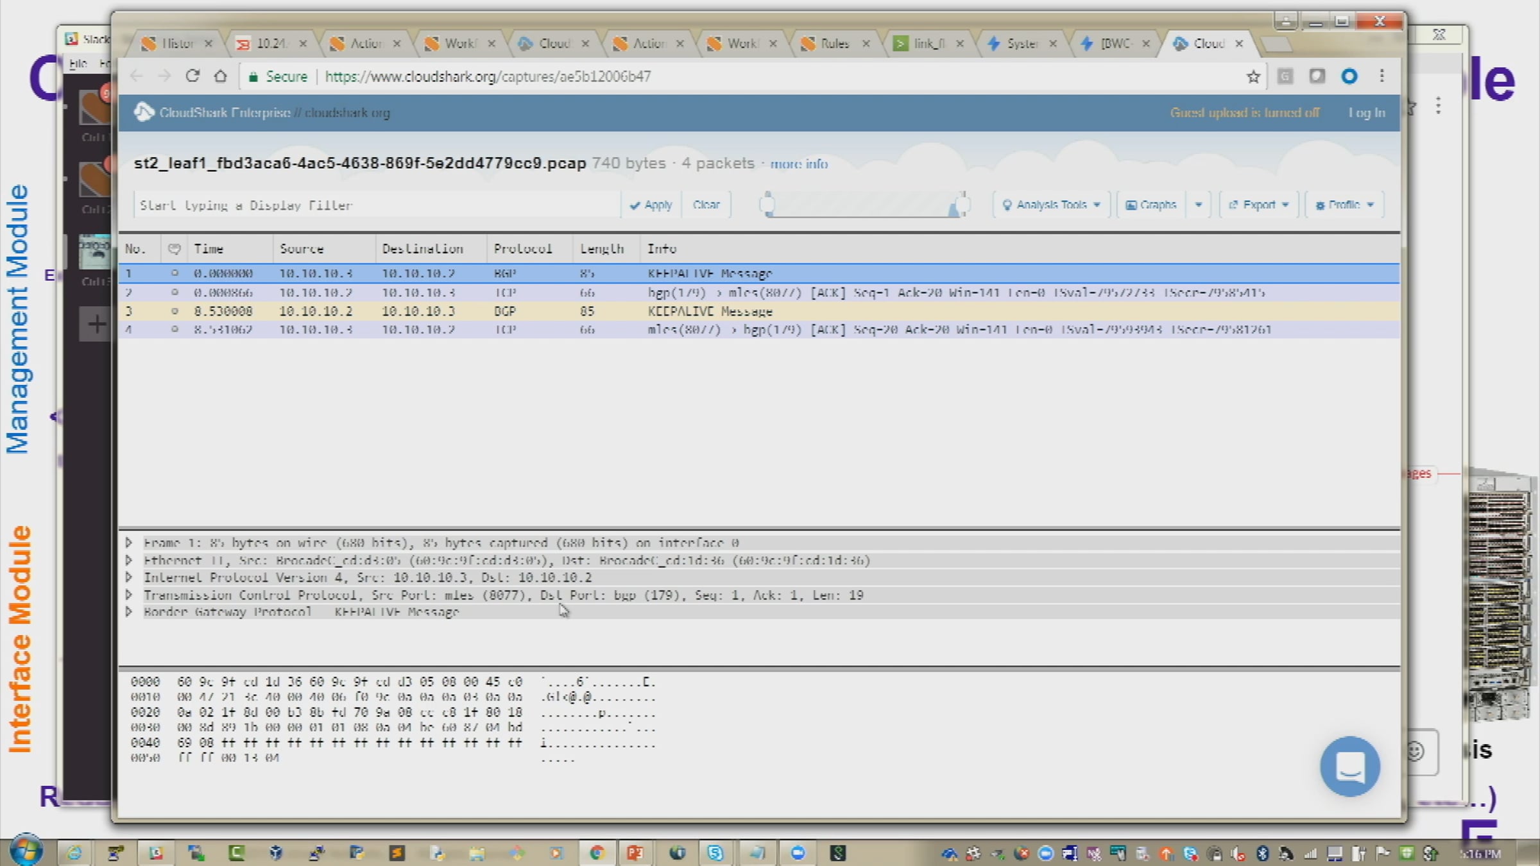Open the Chrome three-dot menu
This screenshot has width=1540, height=866.
pos(1382,76)
